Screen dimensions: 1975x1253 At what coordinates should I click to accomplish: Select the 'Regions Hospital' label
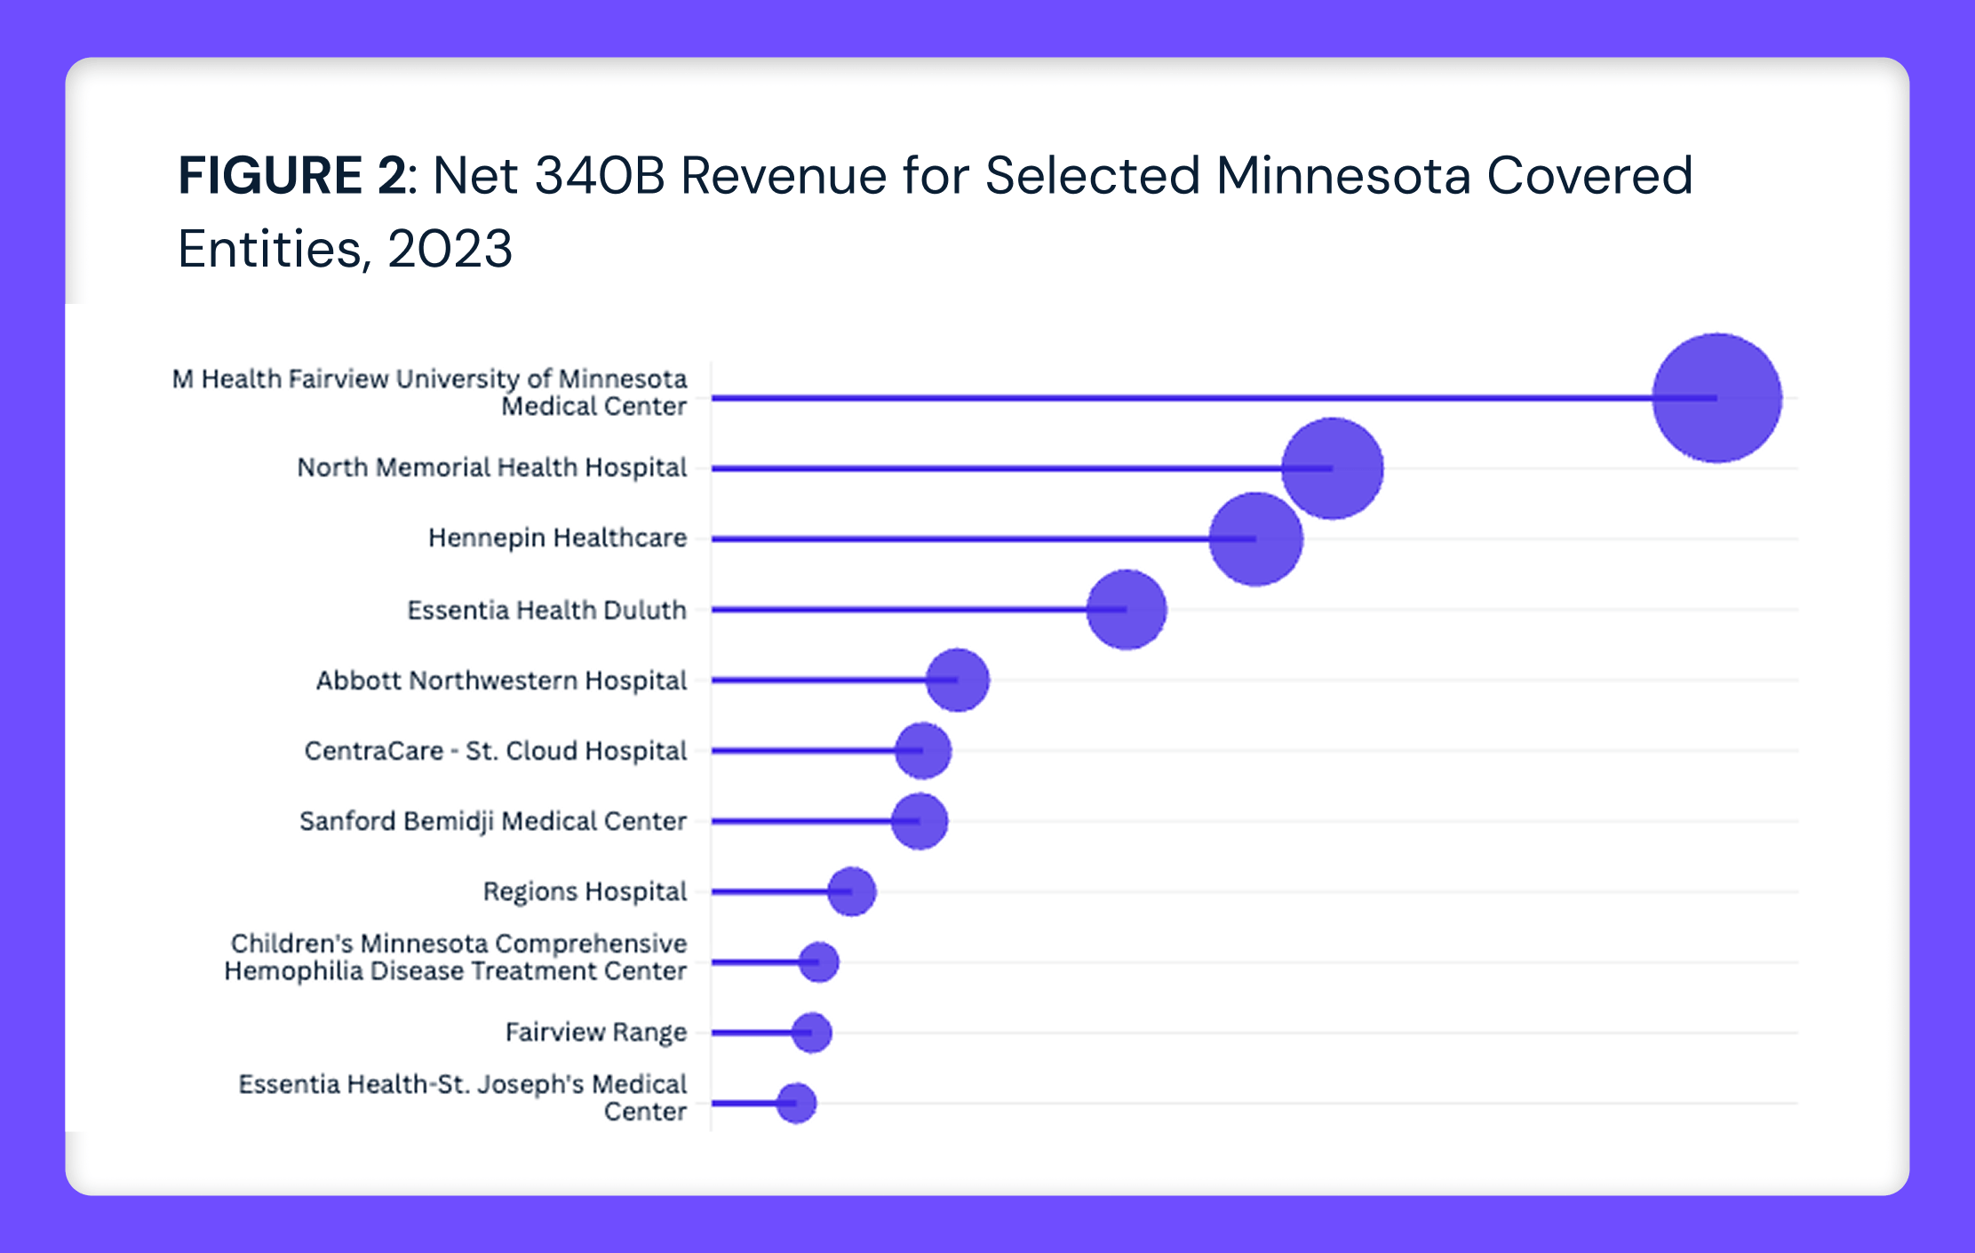585,891
